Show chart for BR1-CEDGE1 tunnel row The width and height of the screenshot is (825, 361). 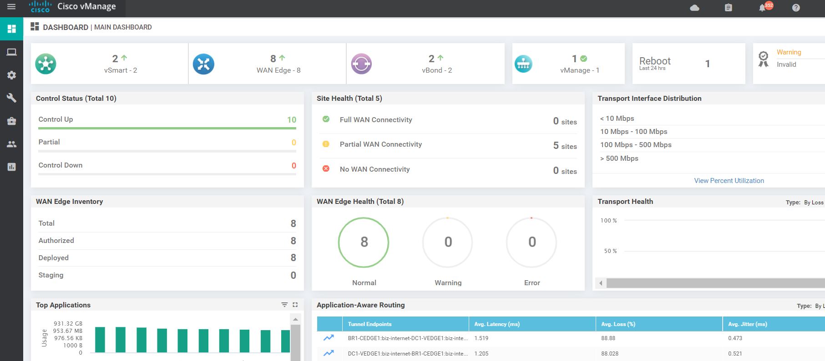329,338
